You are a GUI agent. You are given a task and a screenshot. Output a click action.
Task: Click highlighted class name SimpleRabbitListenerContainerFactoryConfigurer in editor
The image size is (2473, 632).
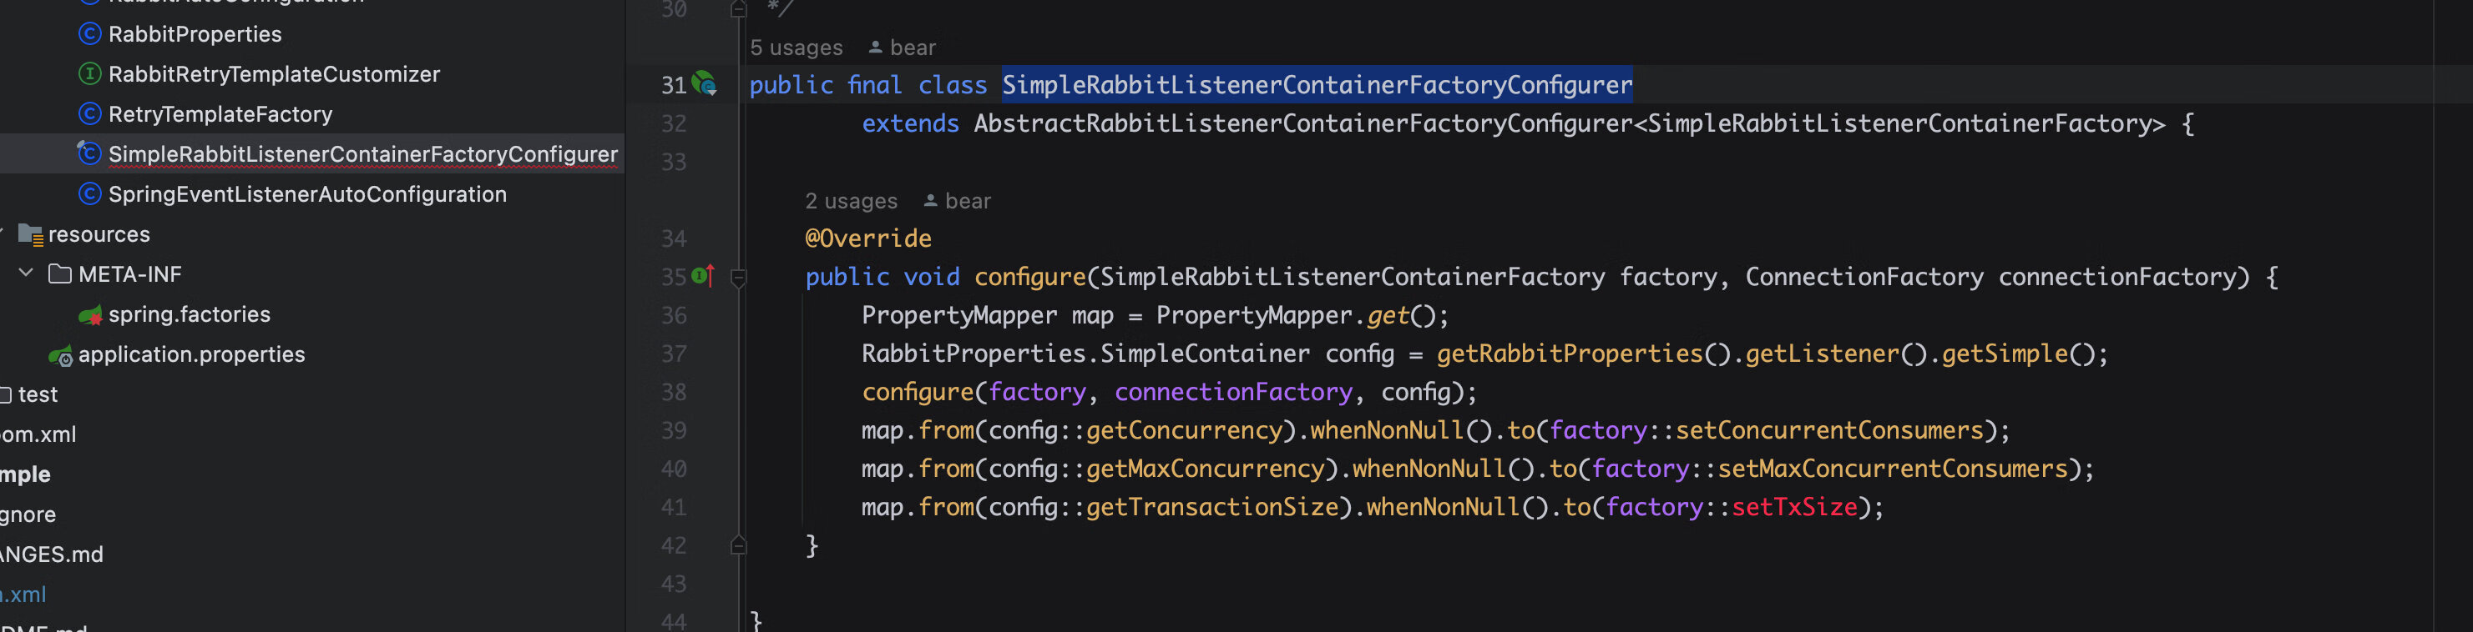[1317, 85]
